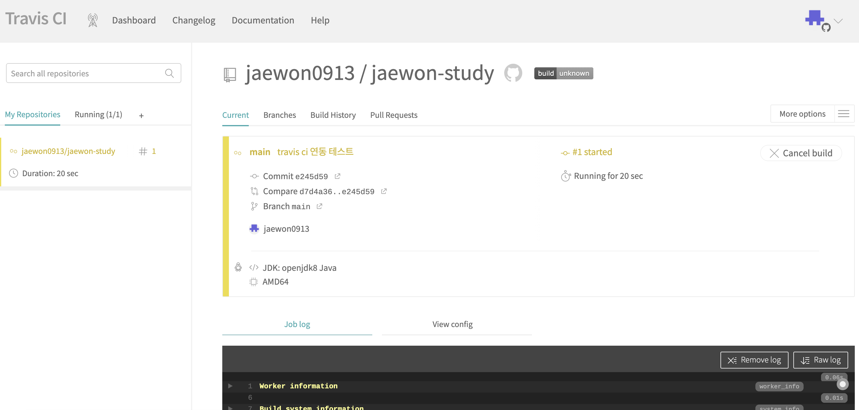Click Remove log button
The width and height of the screenshot is (859, 410).
tap(754, 360)
